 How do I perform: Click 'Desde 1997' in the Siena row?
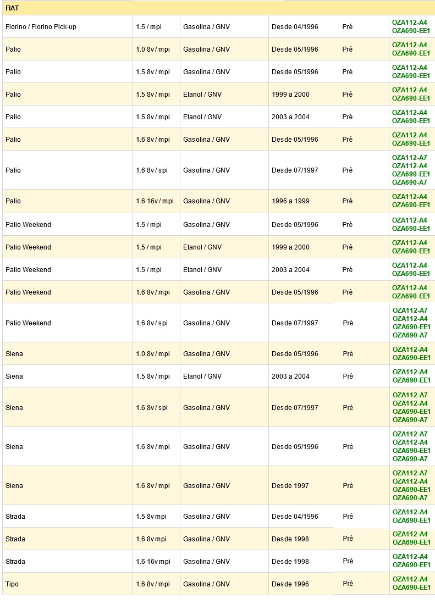[290, 486]
